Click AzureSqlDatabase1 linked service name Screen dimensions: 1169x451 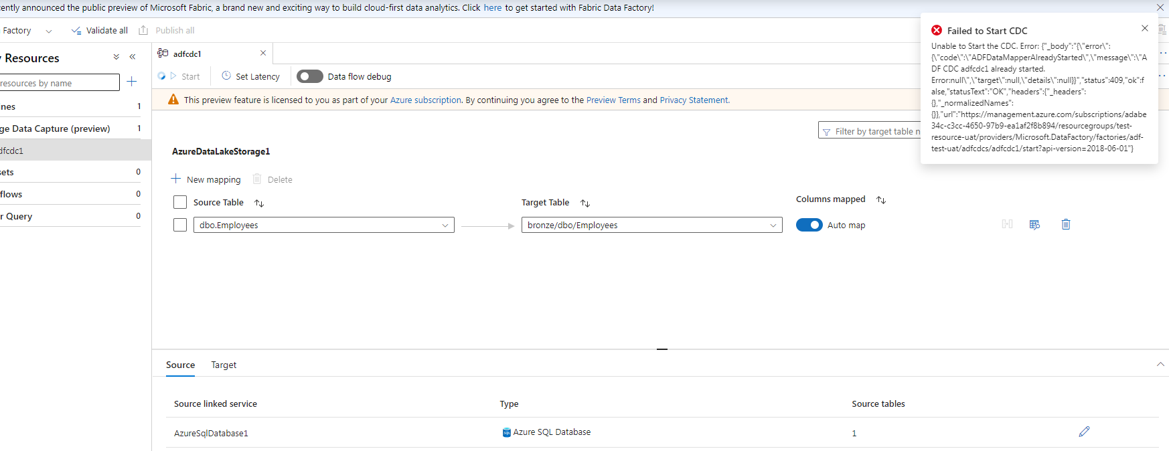coord(211,434)
